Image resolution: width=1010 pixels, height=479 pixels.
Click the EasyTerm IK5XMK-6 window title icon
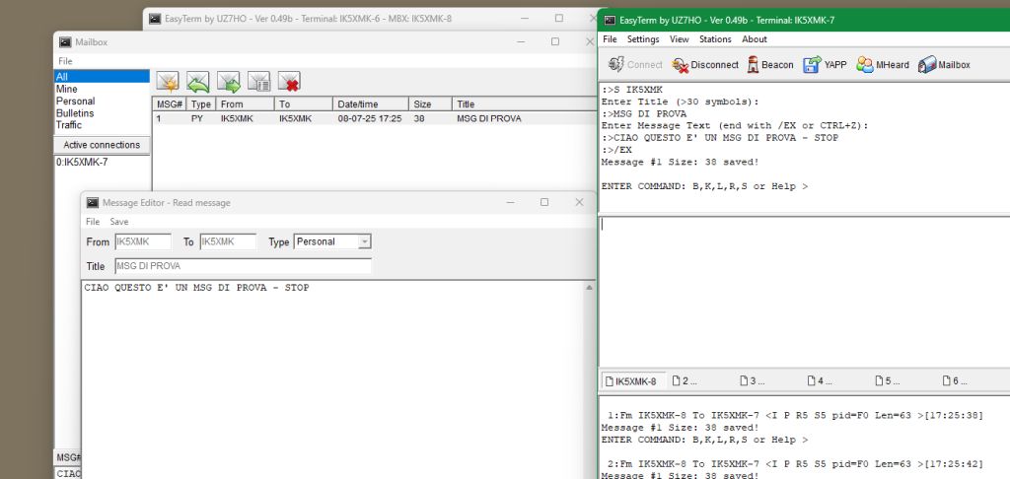155,19
